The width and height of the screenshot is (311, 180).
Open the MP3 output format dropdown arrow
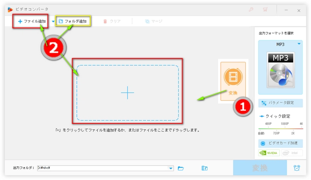298,45
